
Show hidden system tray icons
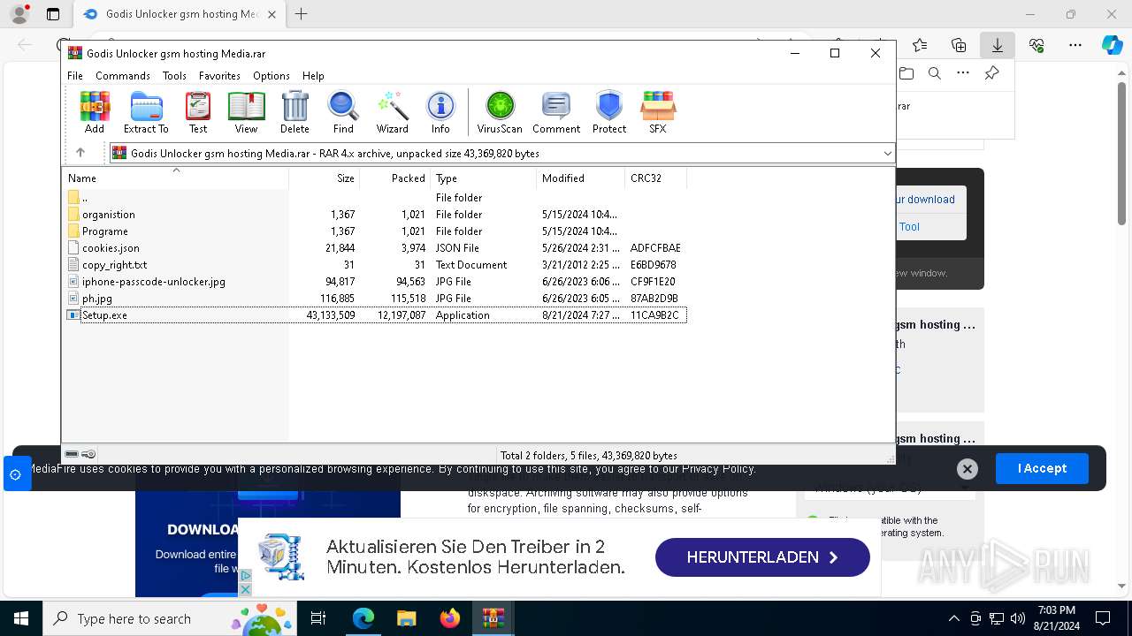pos(953,618)
